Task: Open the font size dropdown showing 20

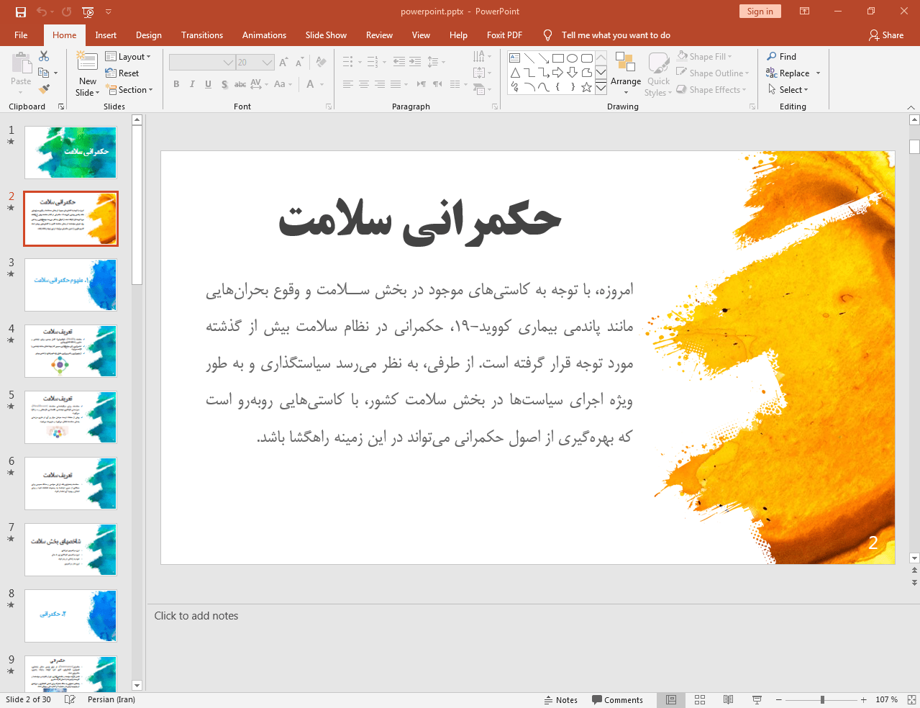Action: pyautogui.click(x=268, y=63)
